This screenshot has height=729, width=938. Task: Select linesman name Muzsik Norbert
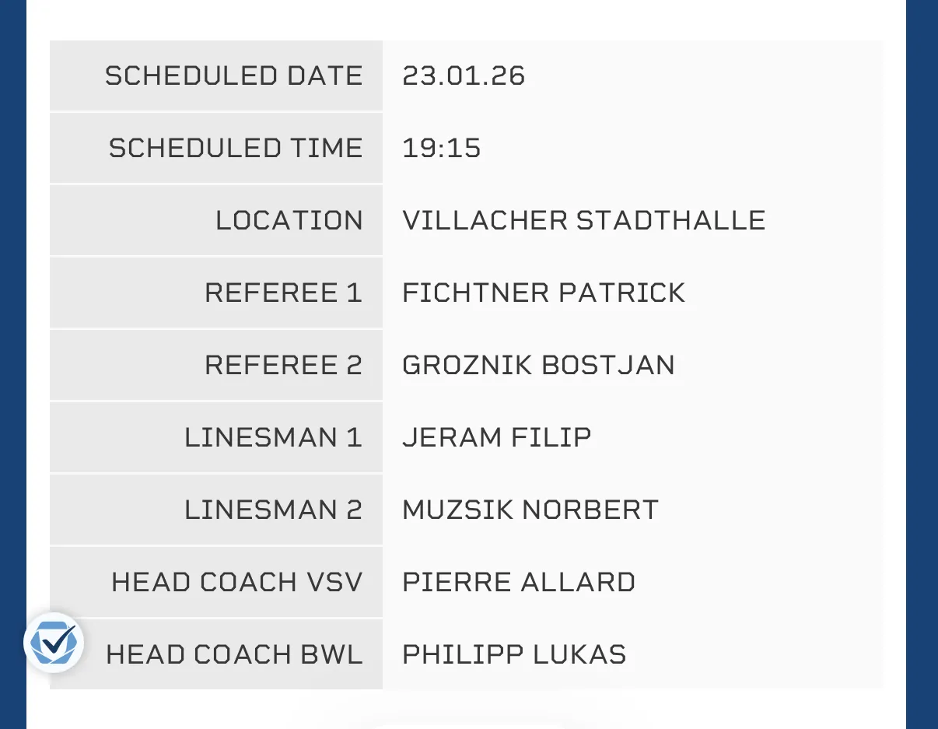(x=530, y=510)
